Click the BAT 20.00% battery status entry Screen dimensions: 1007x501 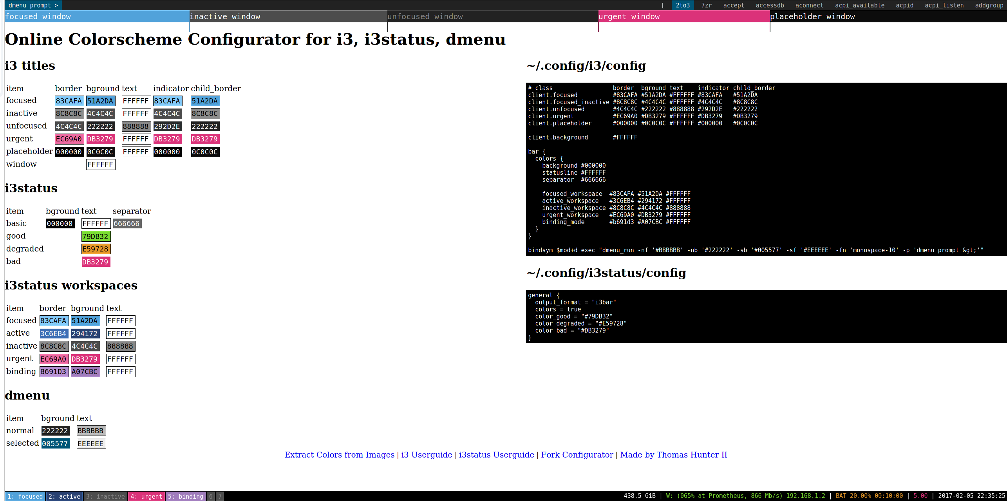[869, 496]
